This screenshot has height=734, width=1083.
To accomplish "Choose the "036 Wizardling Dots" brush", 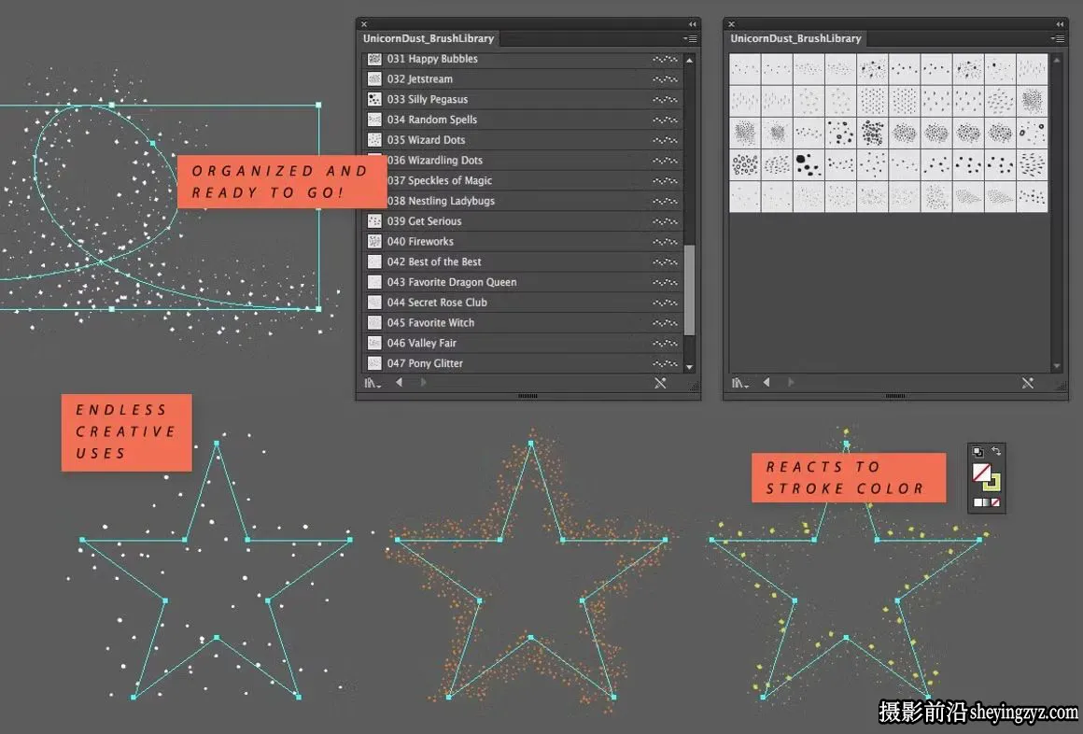I will coord(523,161).
